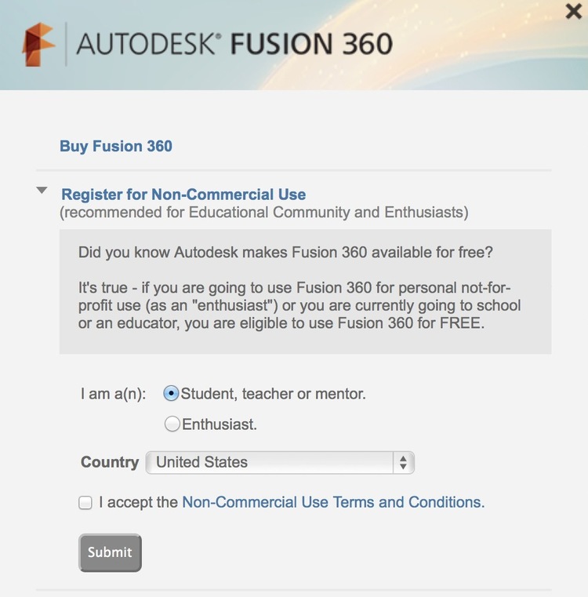Collapse the Register for Non-Commercial Use section

tap(42, 190)
